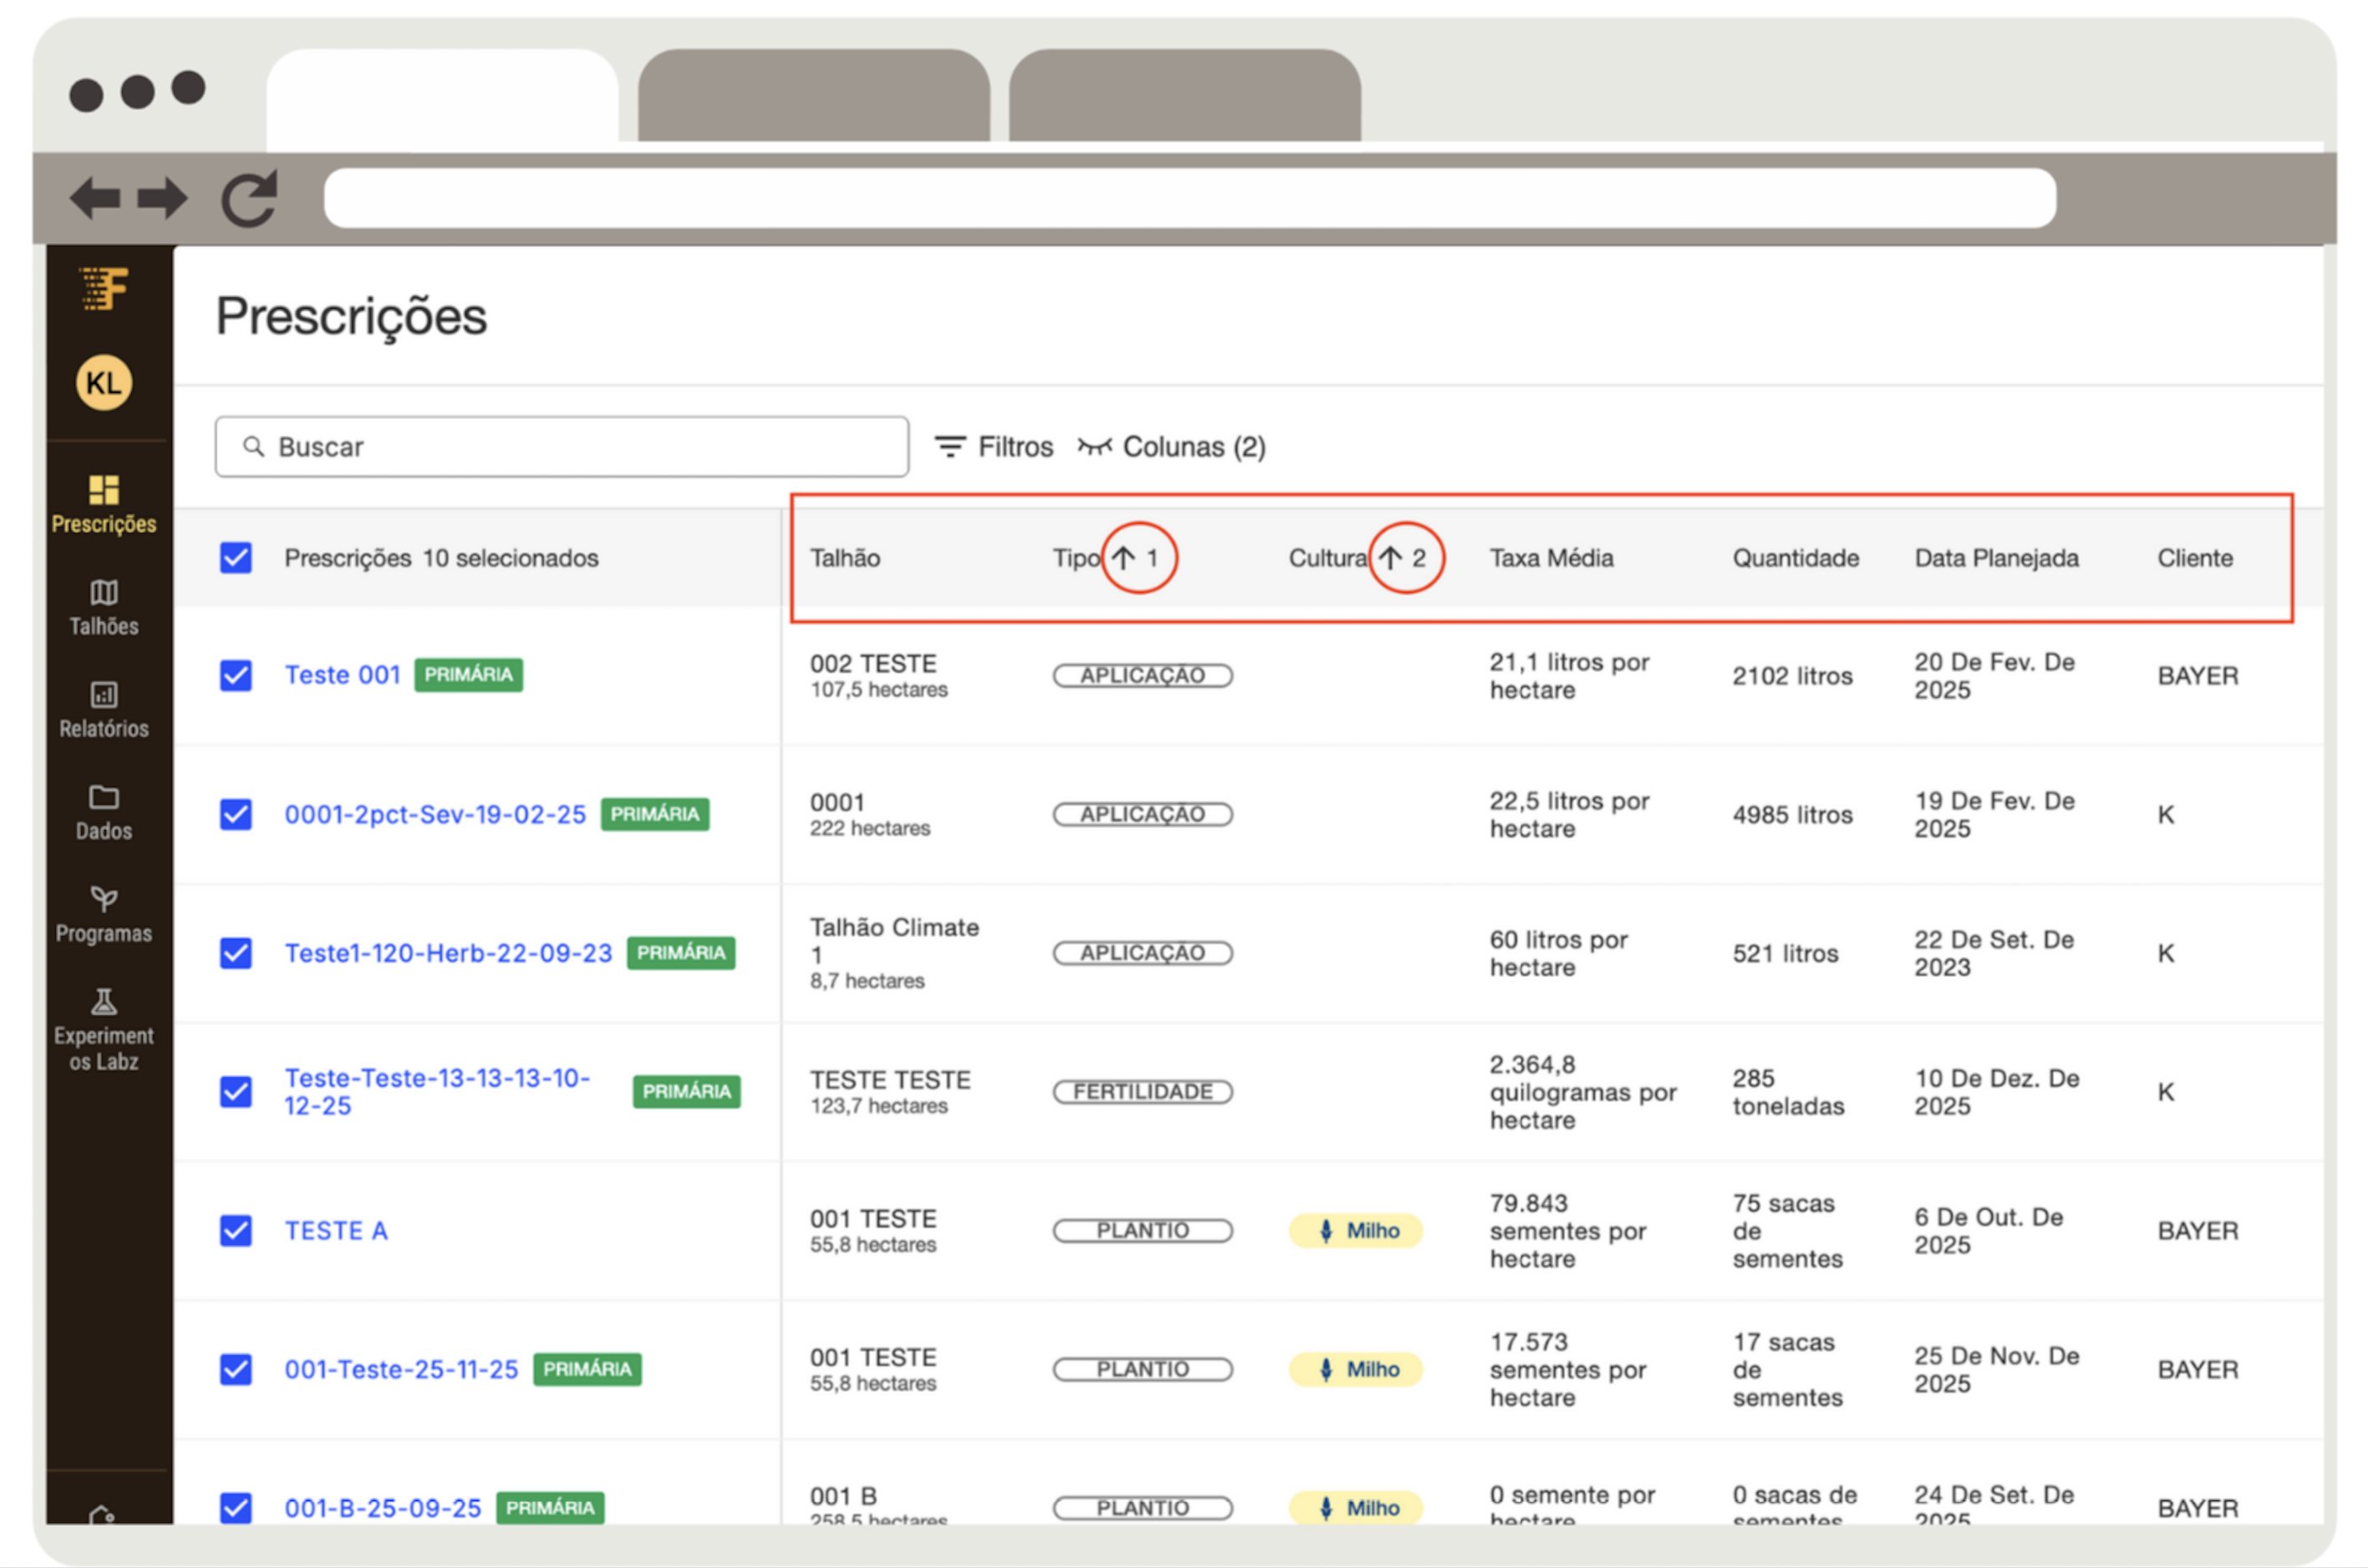Screen dimensions: 2368x1568
Task: Switch to the second browser tab
Action: pyautogui.click(x=813, y=96)
